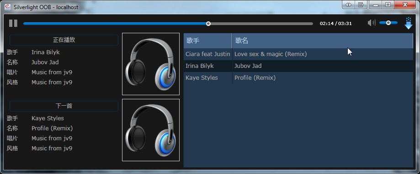The height and width of the screenshot is (174, 420).
Task: Click the playback progress slider handle
Action: [208, 24]
